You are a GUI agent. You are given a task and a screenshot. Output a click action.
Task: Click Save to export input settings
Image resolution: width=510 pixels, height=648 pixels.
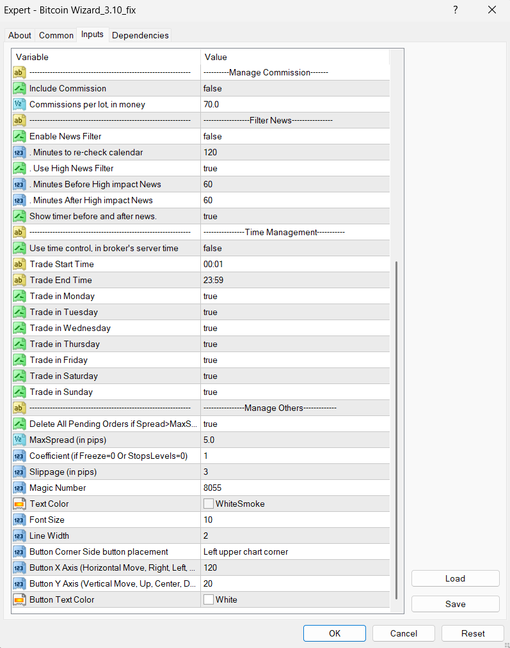point(456,604)
